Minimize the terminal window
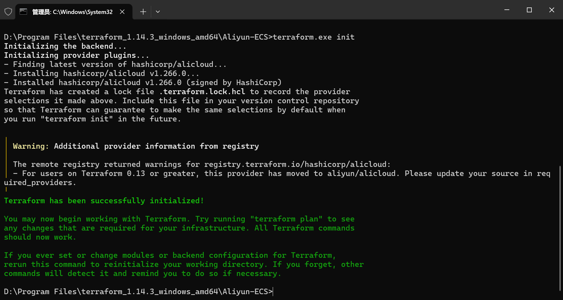563x300 pixels. [507, 10]
